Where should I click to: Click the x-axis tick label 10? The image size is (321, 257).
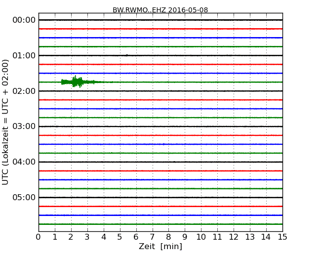click(x=201, y=237)
